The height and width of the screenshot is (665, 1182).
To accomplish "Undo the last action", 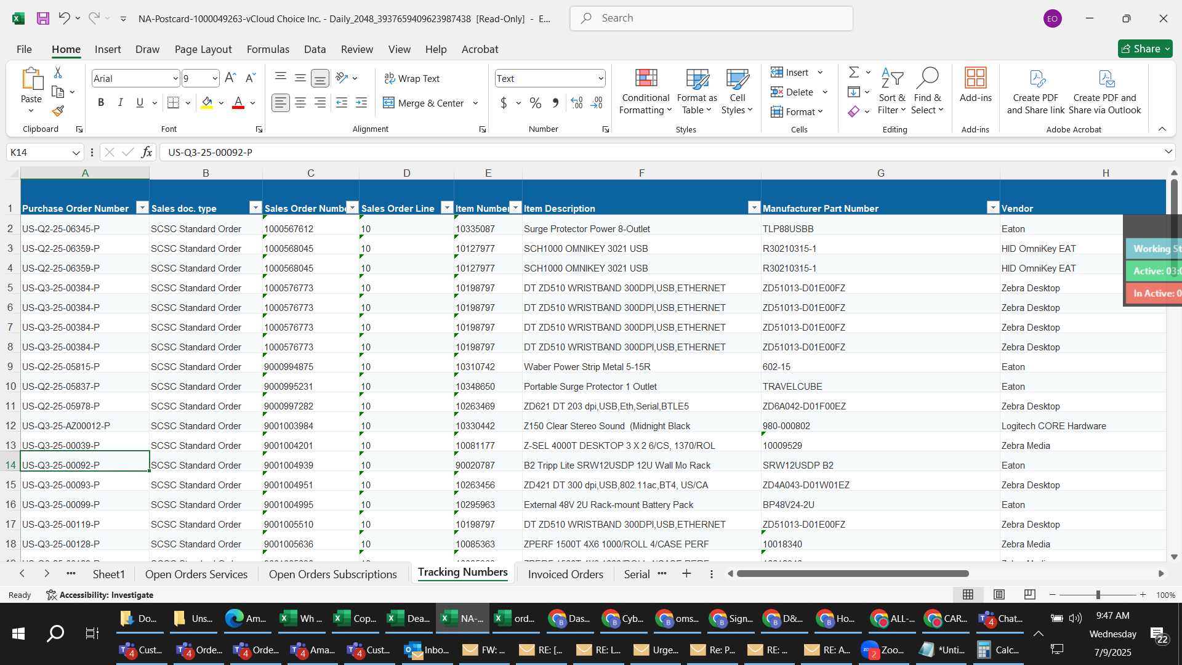I will 64,18.
